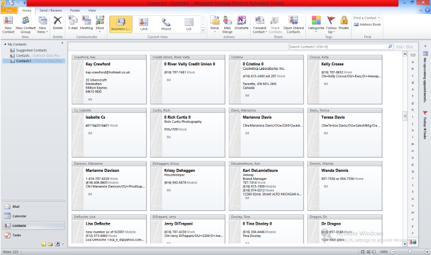Jump to 123 in the index
The image size is (431, 255).
412,55
